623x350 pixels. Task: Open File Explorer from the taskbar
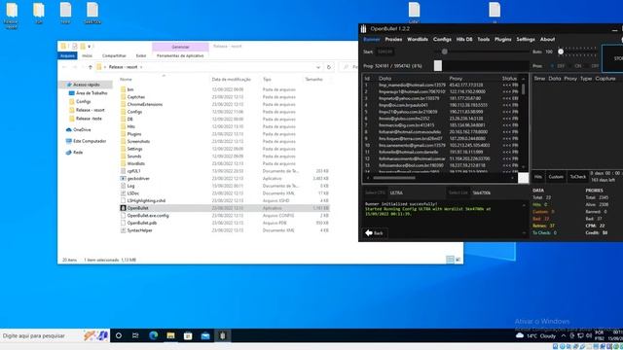tap(171, 335)
